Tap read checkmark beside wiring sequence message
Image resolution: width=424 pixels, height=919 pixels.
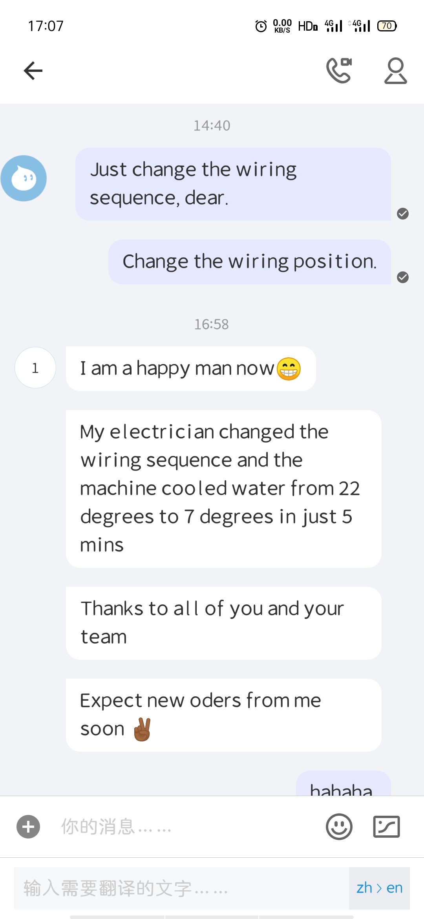(x=403, y=214)
